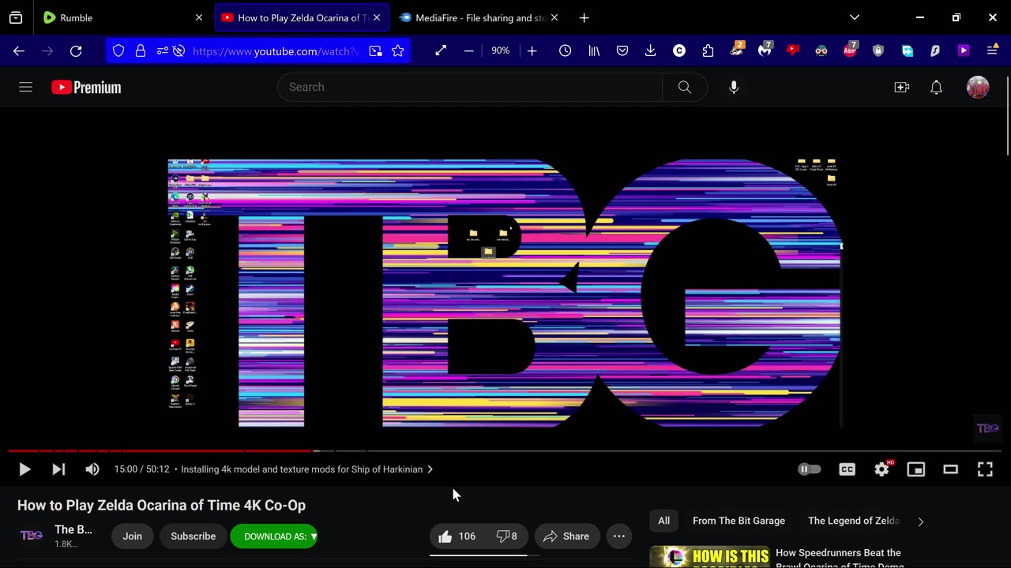Screen dimensions: 1011x568
Task: Save page to Pocket
Action: coord(622,50)
